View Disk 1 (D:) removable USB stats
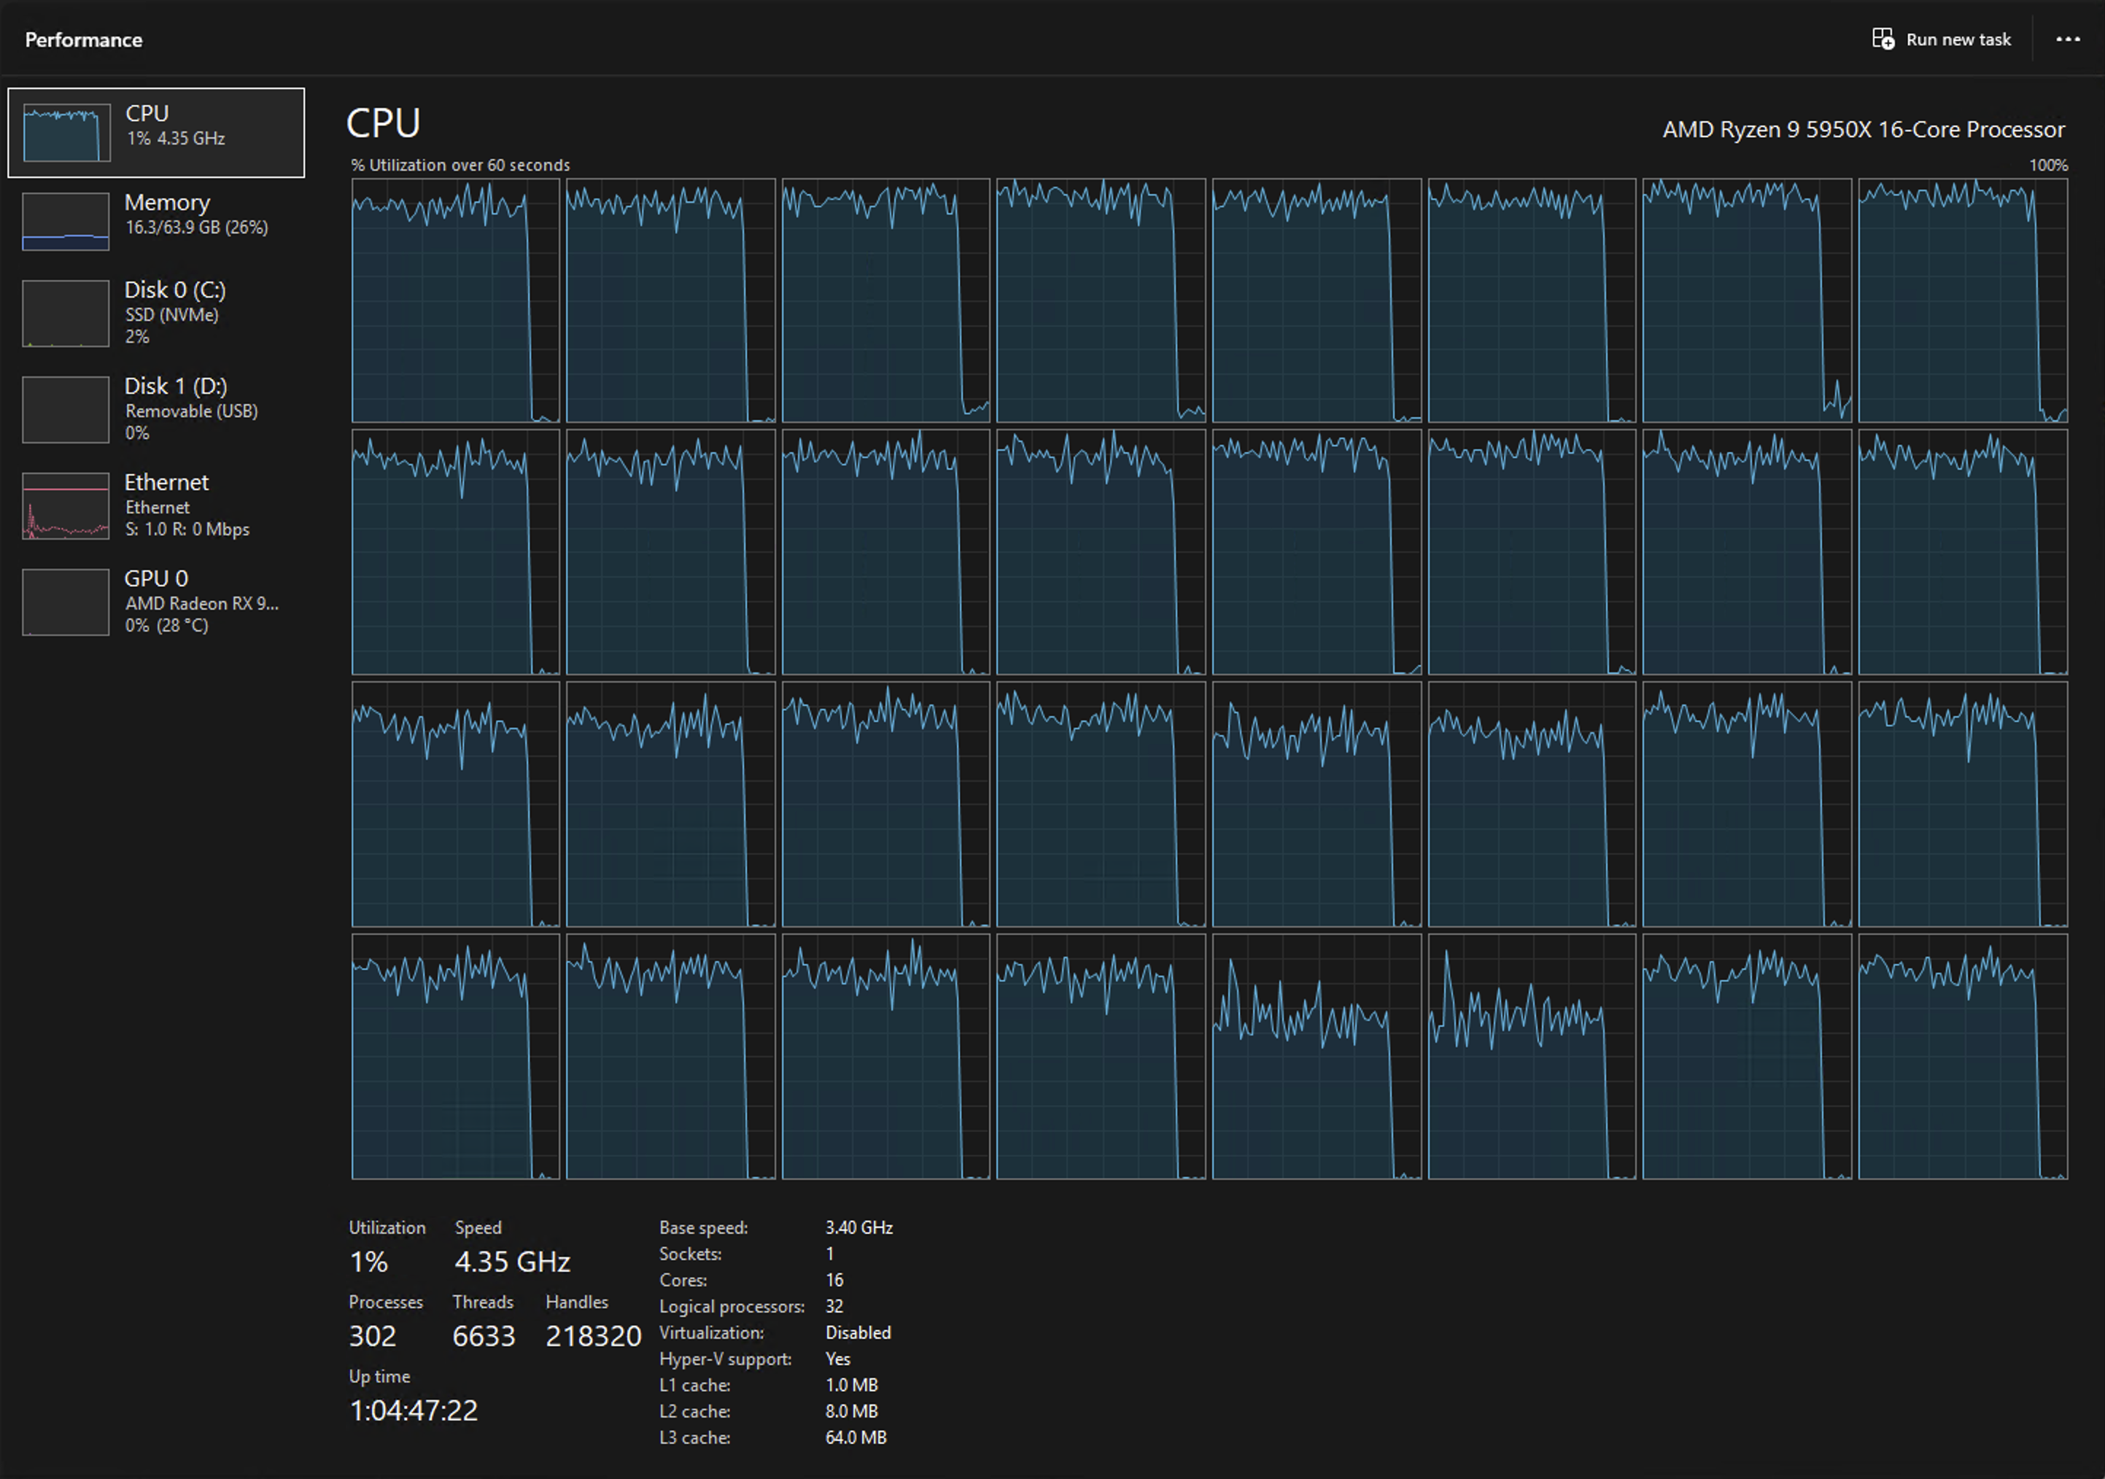Screen dimensions: 2105x1479 (x=156, y=409)
